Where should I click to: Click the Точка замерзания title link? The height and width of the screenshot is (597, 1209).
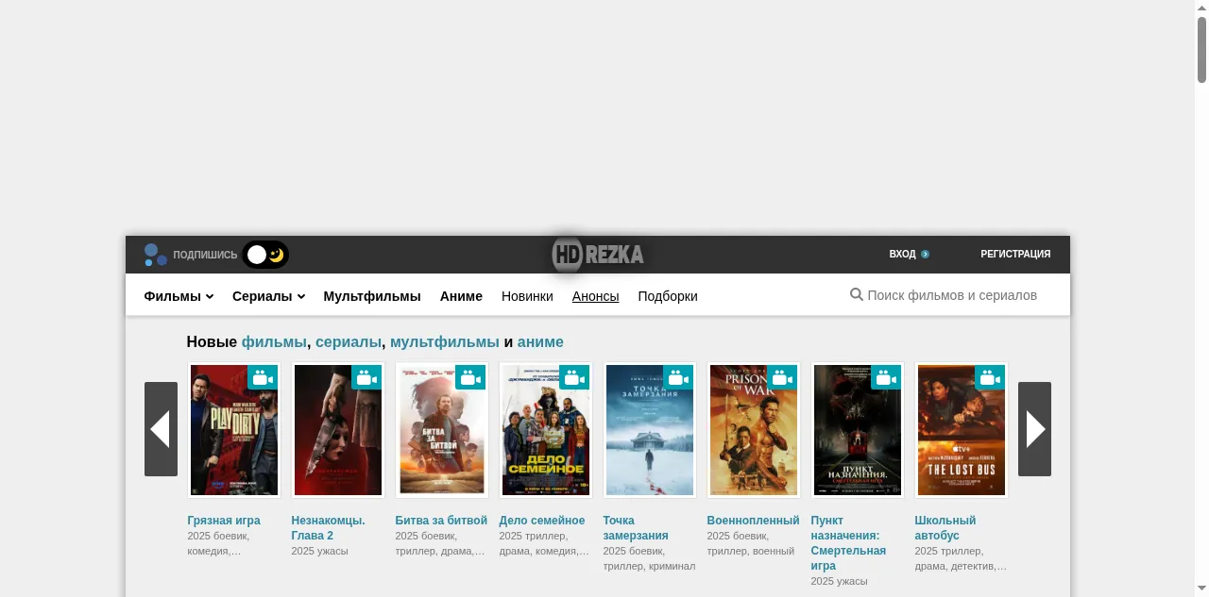[636, 528]
